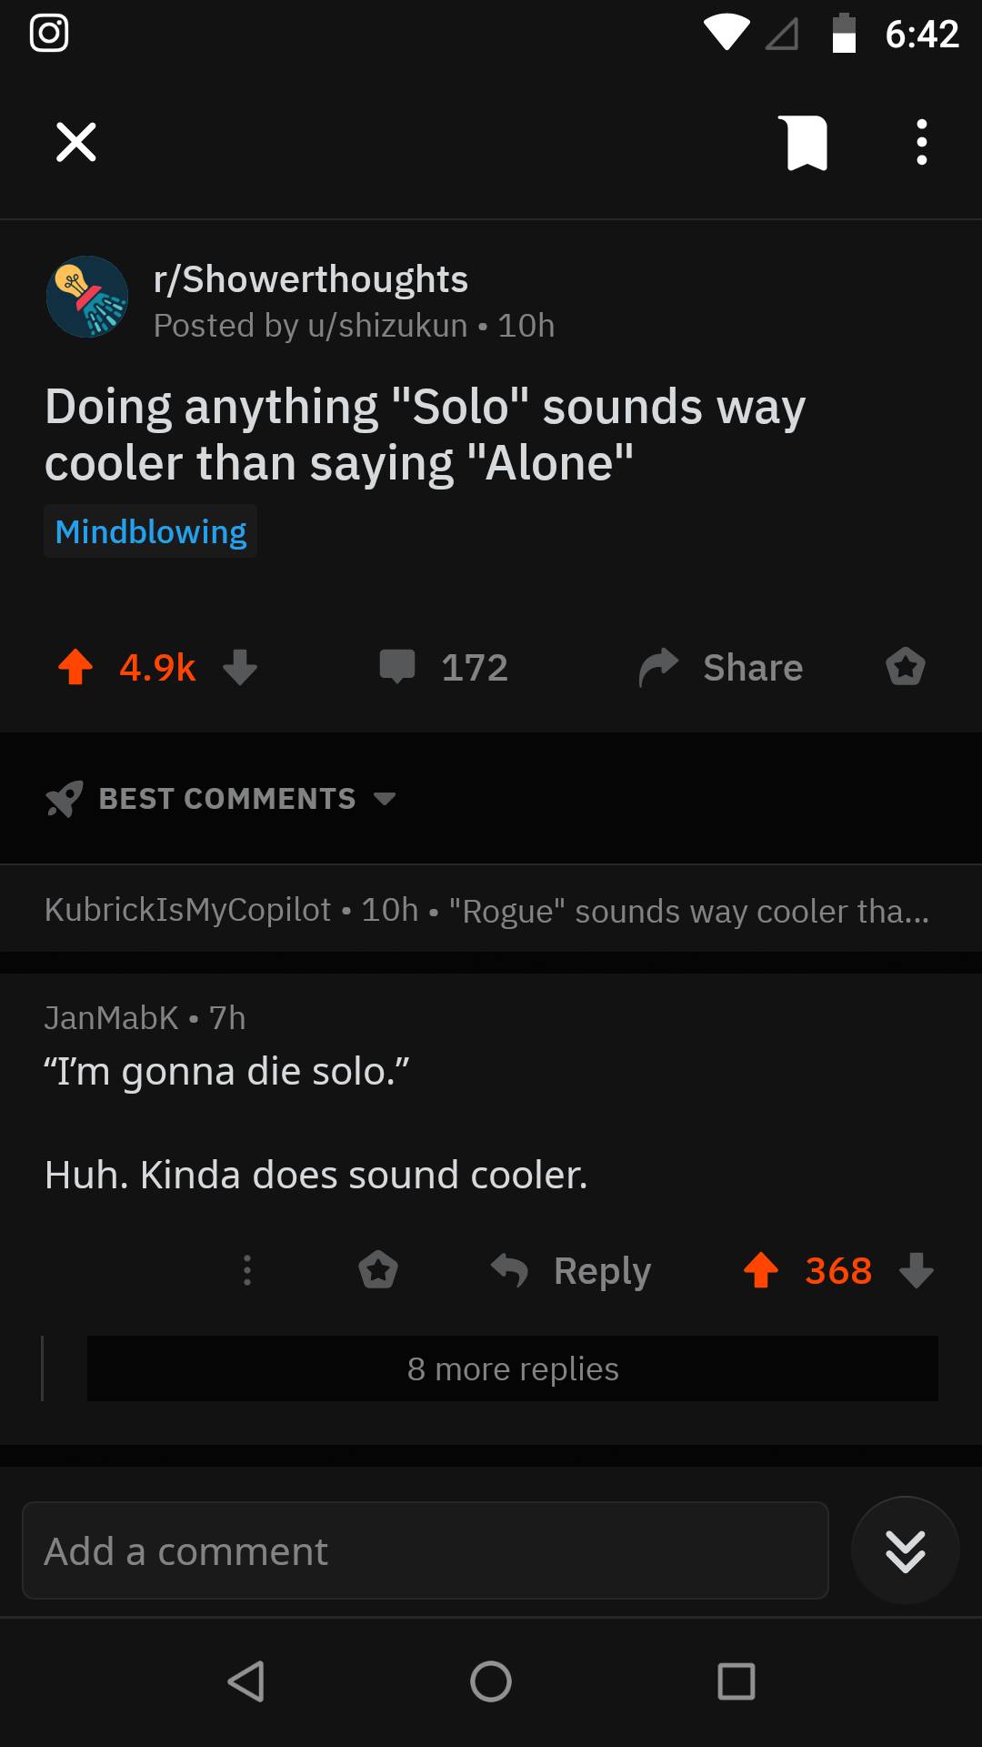Upvote JanMabK's comment
This screenshot has width=982, height=1747.
coord(762,1270)
